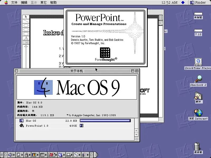Select the dotted text-box tool below the A
This screenshot has height=158, width=211.
(26, 42)
